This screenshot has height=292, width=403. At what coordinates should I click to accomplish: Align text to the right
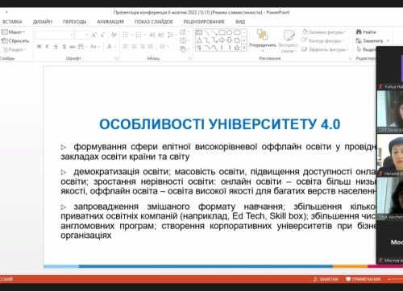click(x=143, y=47)
